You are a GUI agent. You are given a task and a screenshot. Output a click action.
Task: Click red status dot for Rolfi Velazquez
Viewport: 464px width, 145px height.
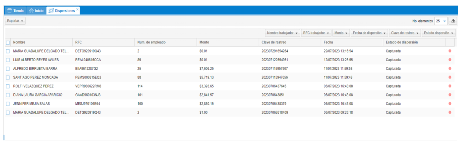click(450, 86)
